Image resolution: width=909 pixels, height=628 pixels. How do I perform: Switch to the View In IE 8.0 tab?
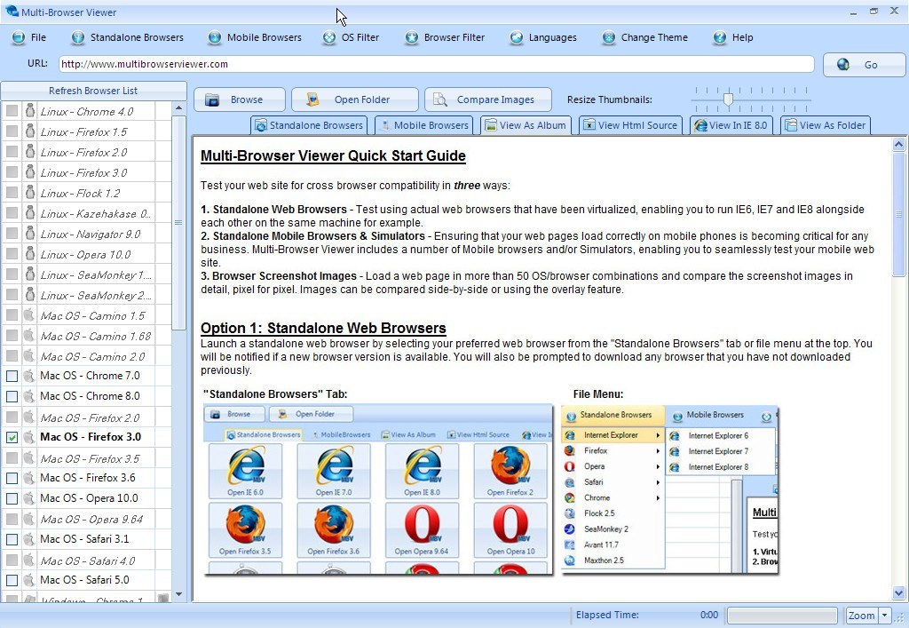coord(731,125)
